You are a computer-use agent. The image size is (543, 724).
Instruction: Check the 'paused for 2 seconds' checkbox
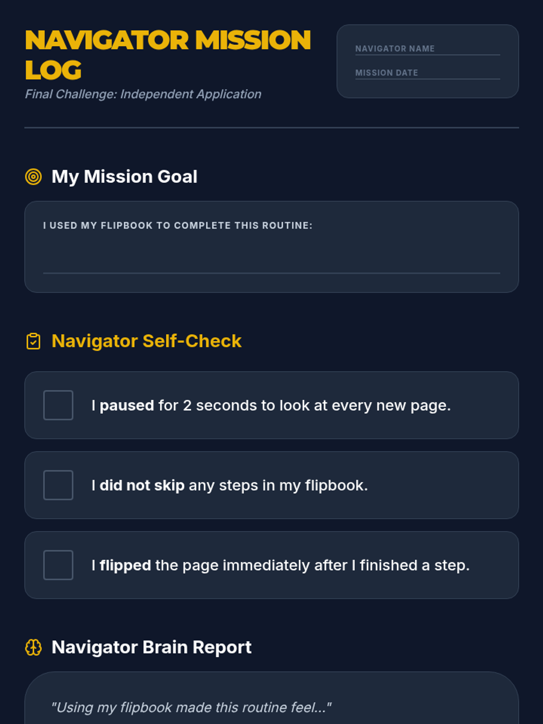(x=58, y=405)
